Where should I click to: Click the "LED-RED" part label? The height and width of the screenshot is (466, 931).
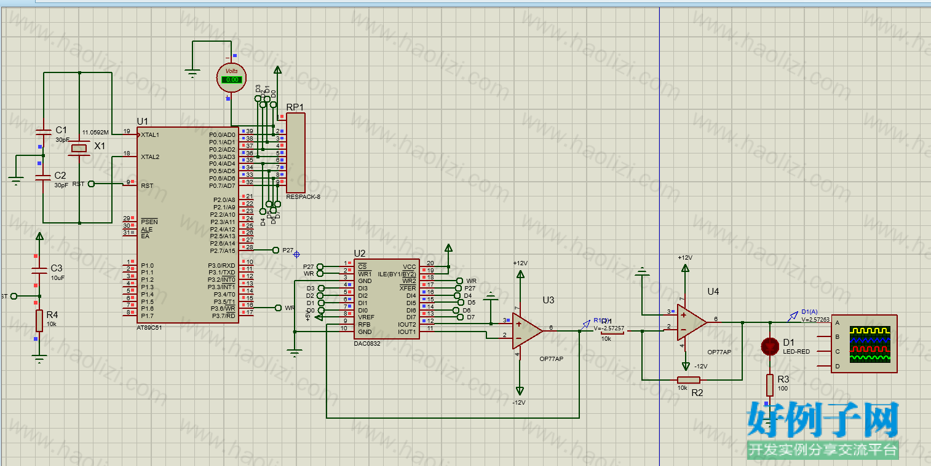pyautogui.click(x=796, y=352)
